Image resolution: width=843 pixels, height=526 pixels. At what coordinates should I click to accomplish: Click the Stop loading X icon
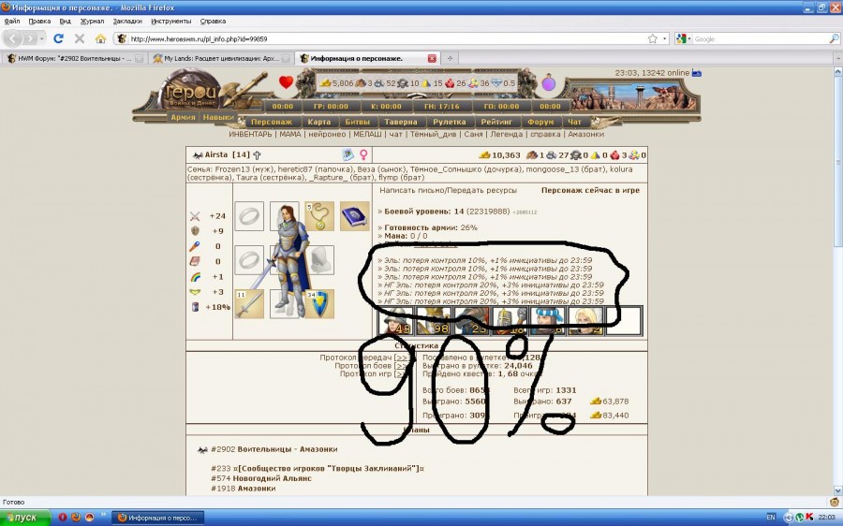80,38
